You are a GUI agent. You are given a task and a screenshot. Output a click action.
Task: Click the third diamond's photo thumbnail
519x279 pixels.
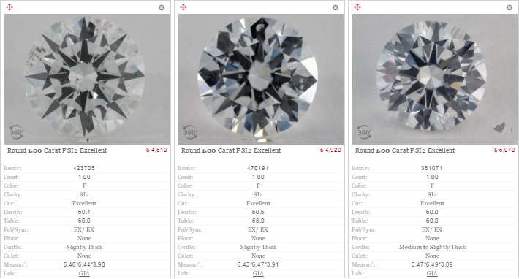(x=435, y=79)
